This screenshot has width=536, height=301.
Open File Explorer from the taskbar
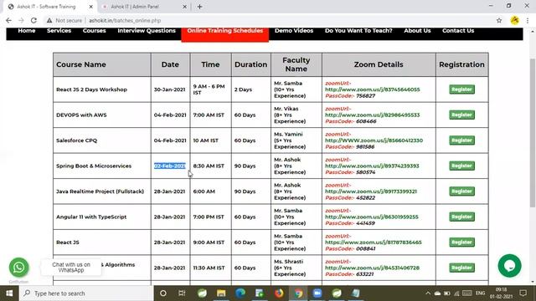[x=221, y=293]
